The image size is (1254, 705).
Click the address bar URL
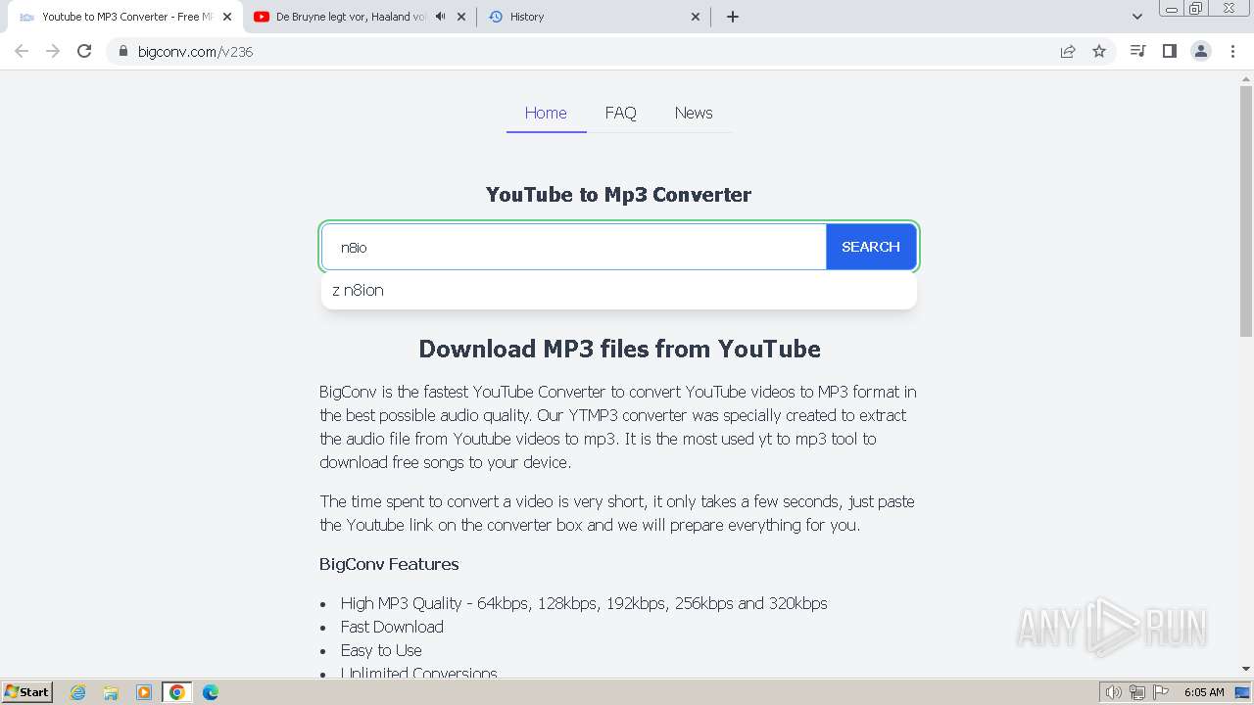point(195,52)
